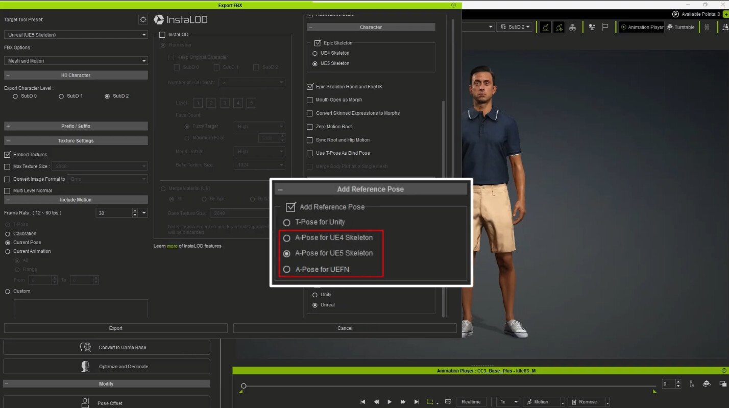Close the Animation Player panel

point(724,371)
